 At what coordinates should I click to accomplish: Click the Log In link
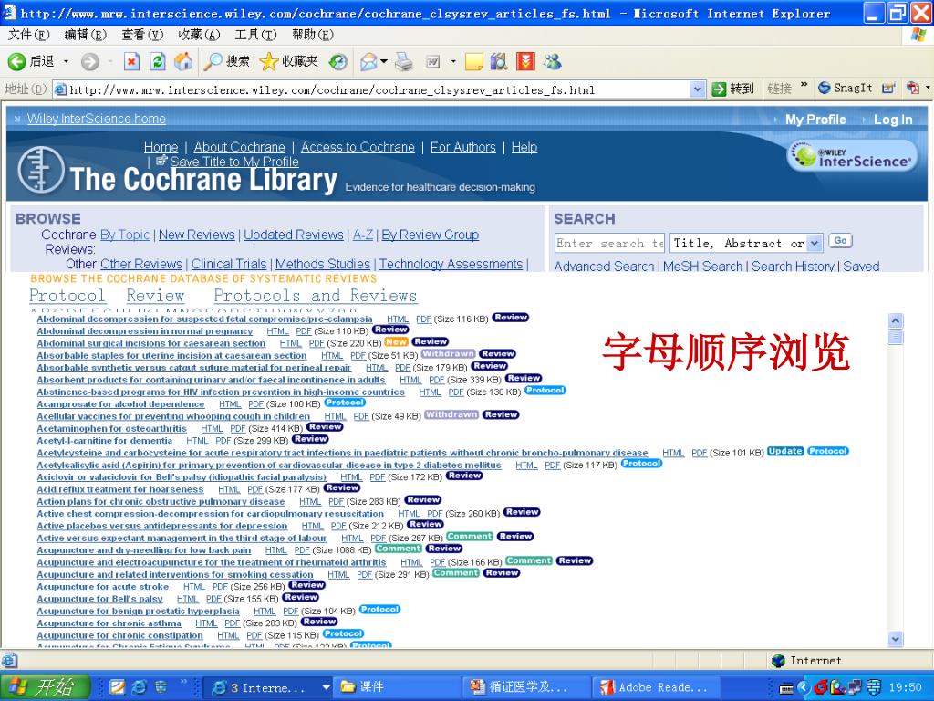point(893,120)
